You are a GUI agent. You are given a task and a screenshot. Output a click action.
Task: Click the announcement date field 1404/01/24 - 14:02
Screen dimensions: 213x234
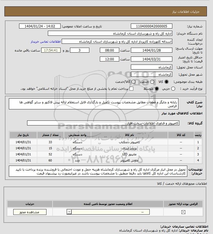pyautogui.click(x=40, y=26)
